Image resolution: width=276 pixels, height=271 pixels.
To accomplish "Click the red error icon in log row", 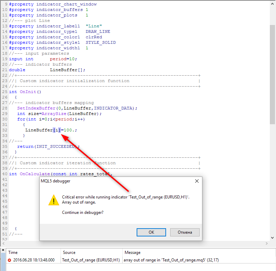I will (x=10, y=260).
